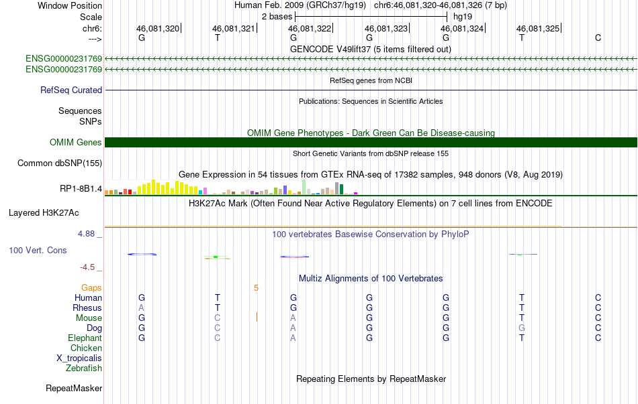Click the RP1-8B1.4 GTEx label
This screenshot has width=638, height=404.
click(x=81, y=188)
